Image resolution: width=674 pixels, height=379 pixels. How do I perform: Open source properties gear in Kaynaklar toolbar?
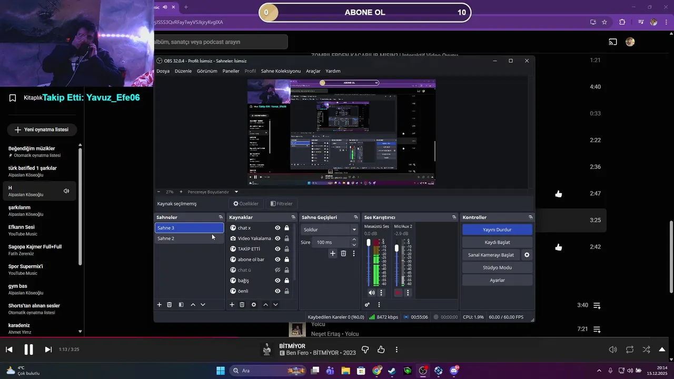point(254,305)
